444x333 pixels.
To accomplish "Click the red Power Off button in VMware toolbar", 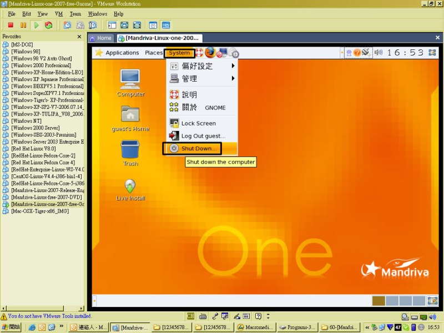I will (x=11, y=25).
